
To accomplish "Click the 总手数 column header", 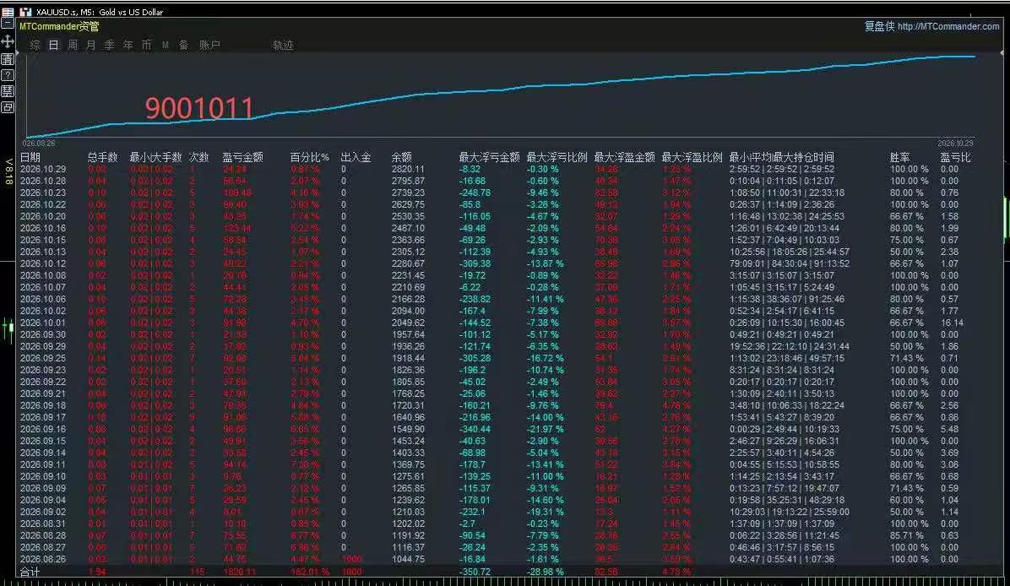I will [102, 157].
